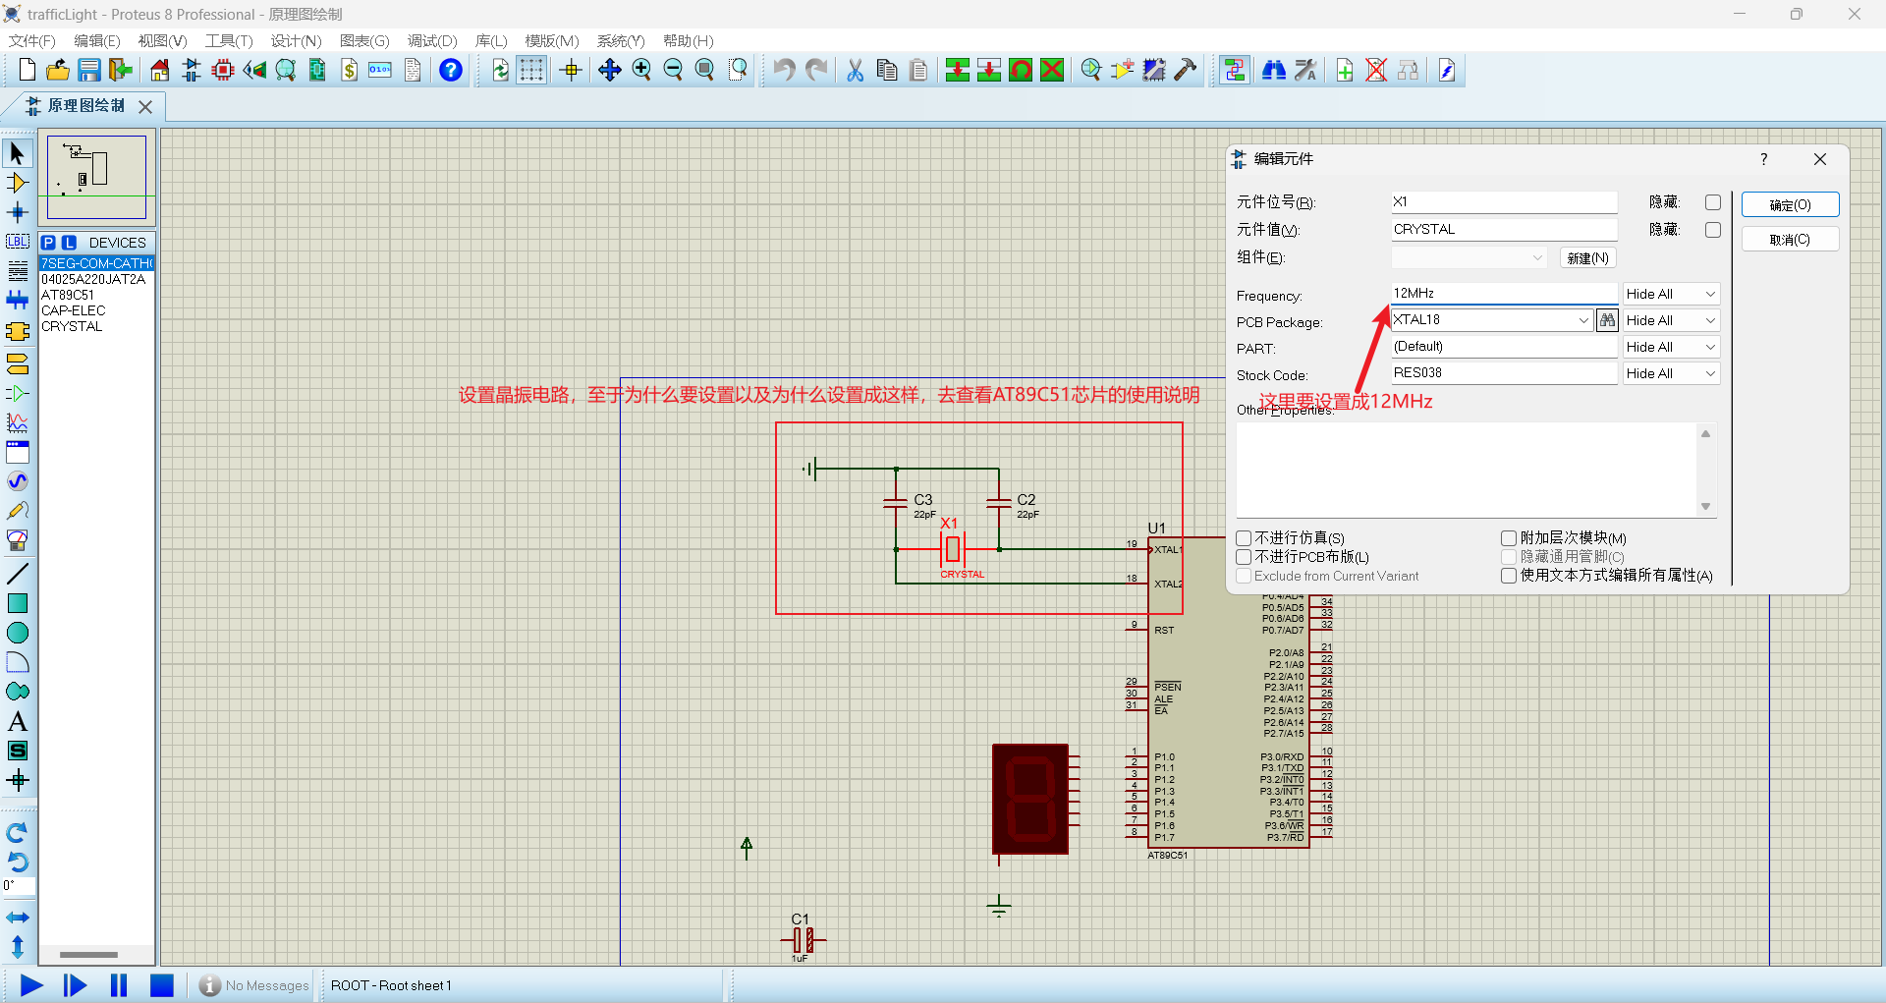Screen dimensions: 1886x1003
Task: Click the L library manager button
Action: tap(69, 243)
